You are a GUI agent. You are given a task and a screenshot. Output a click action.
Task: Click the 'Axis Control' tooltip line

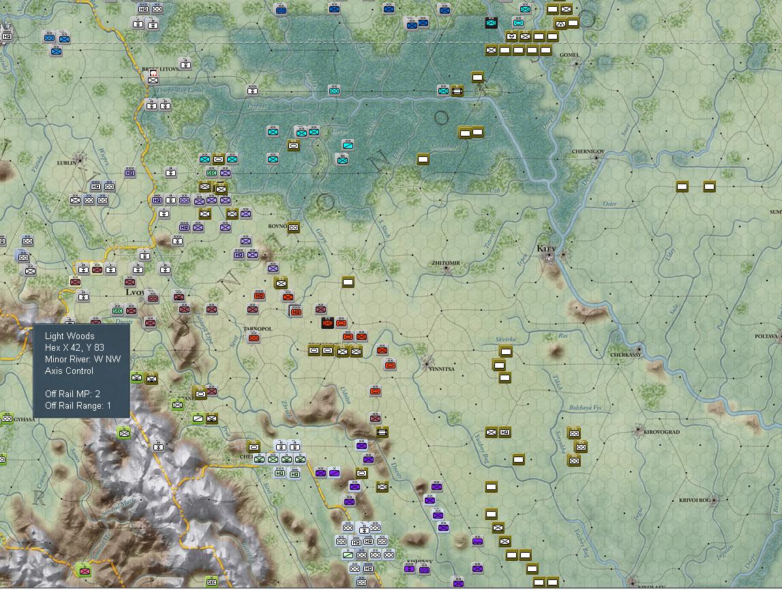(69, 371)
